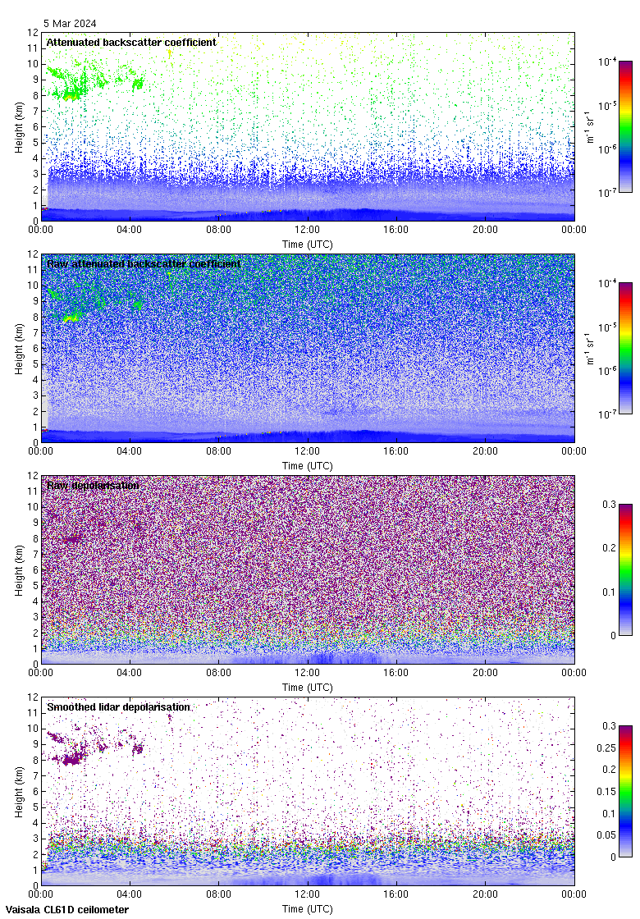Click the smoothed depolarisation color bar

pos(625,791)
